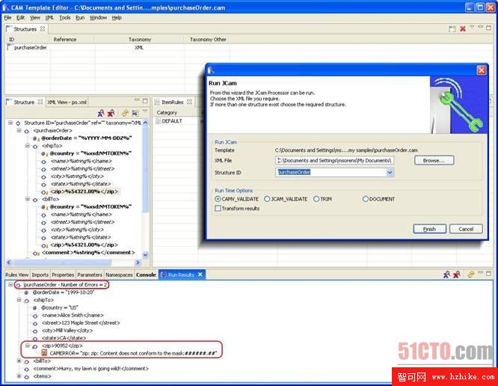498x386 pixels.
Task: Open the Structure ID dropdown
Action: 390,172
